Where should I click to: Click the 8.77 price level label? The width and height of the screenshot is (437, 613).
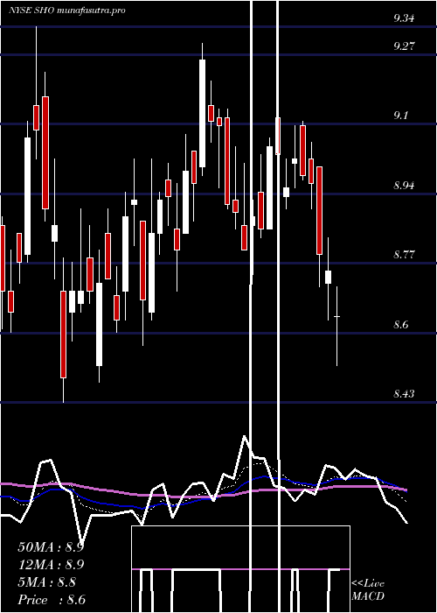(x=404, y=255)
